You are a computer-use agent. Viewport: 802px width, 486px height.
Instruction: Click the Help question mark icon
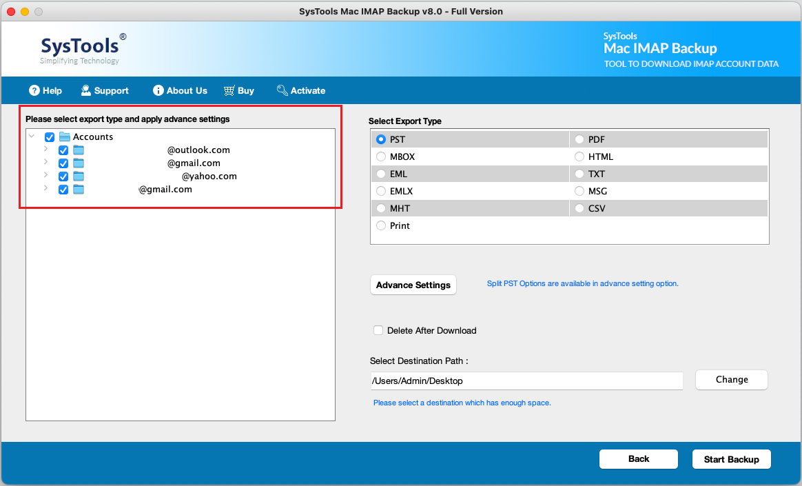pyautogui.click(x=34, y=90)
